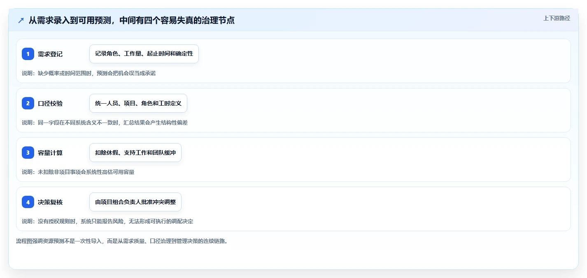Select the 上下游路径 label
This screenshot has height=278, width=587.
coord(557,18)
